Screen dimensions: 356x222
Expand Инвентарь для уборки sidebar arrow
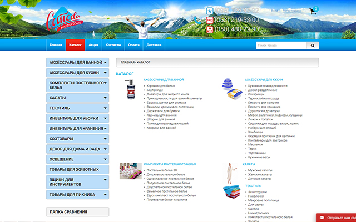point(105,118)
